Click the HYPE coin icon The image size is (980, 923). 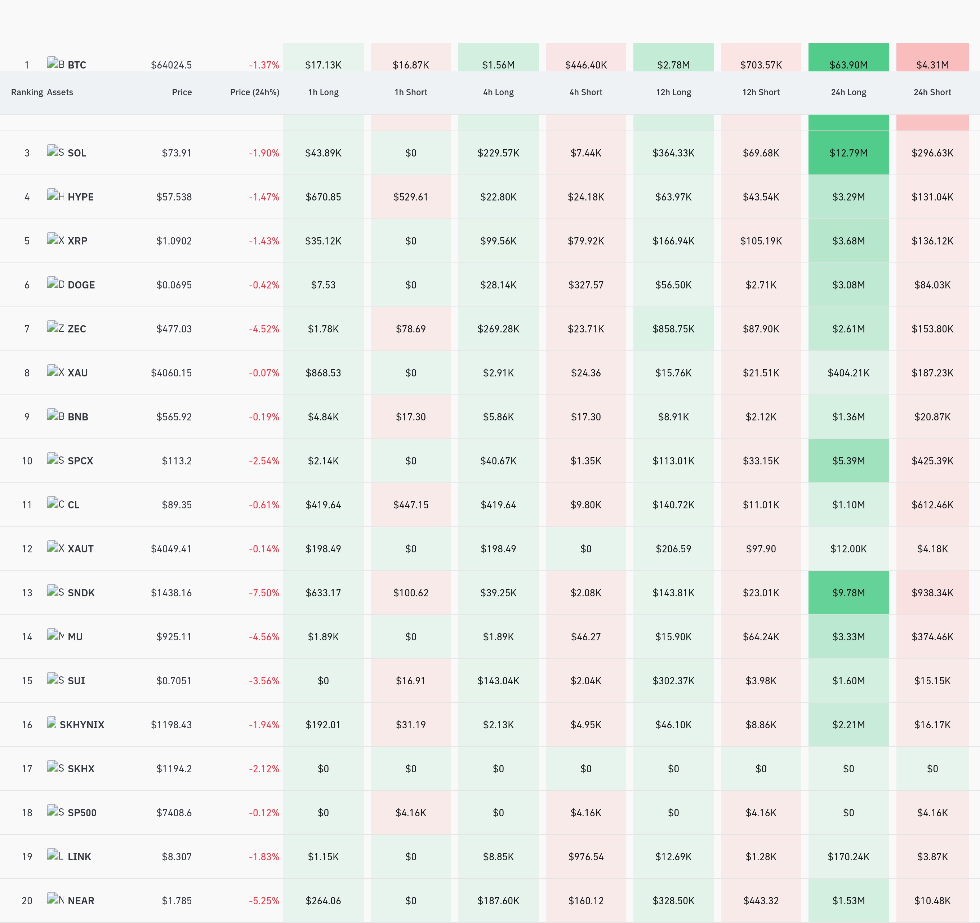pyautogui.click(x=55, y=195)
